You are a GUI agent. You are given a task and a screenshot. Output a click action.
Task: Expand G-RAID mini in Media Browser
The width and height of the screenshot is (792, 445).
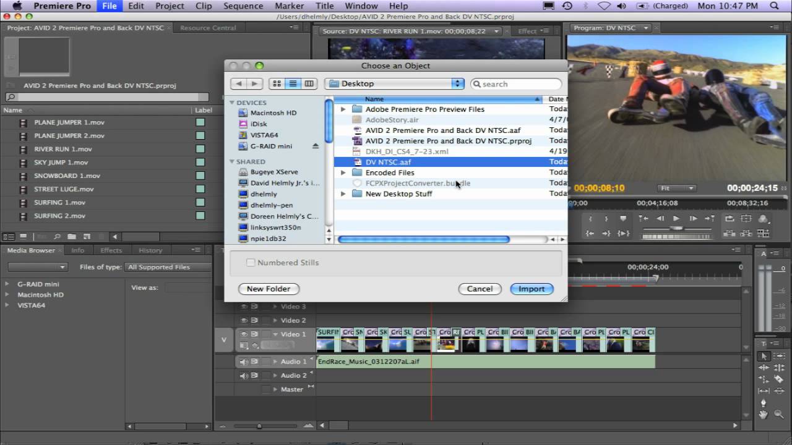[x=7, y=284]
